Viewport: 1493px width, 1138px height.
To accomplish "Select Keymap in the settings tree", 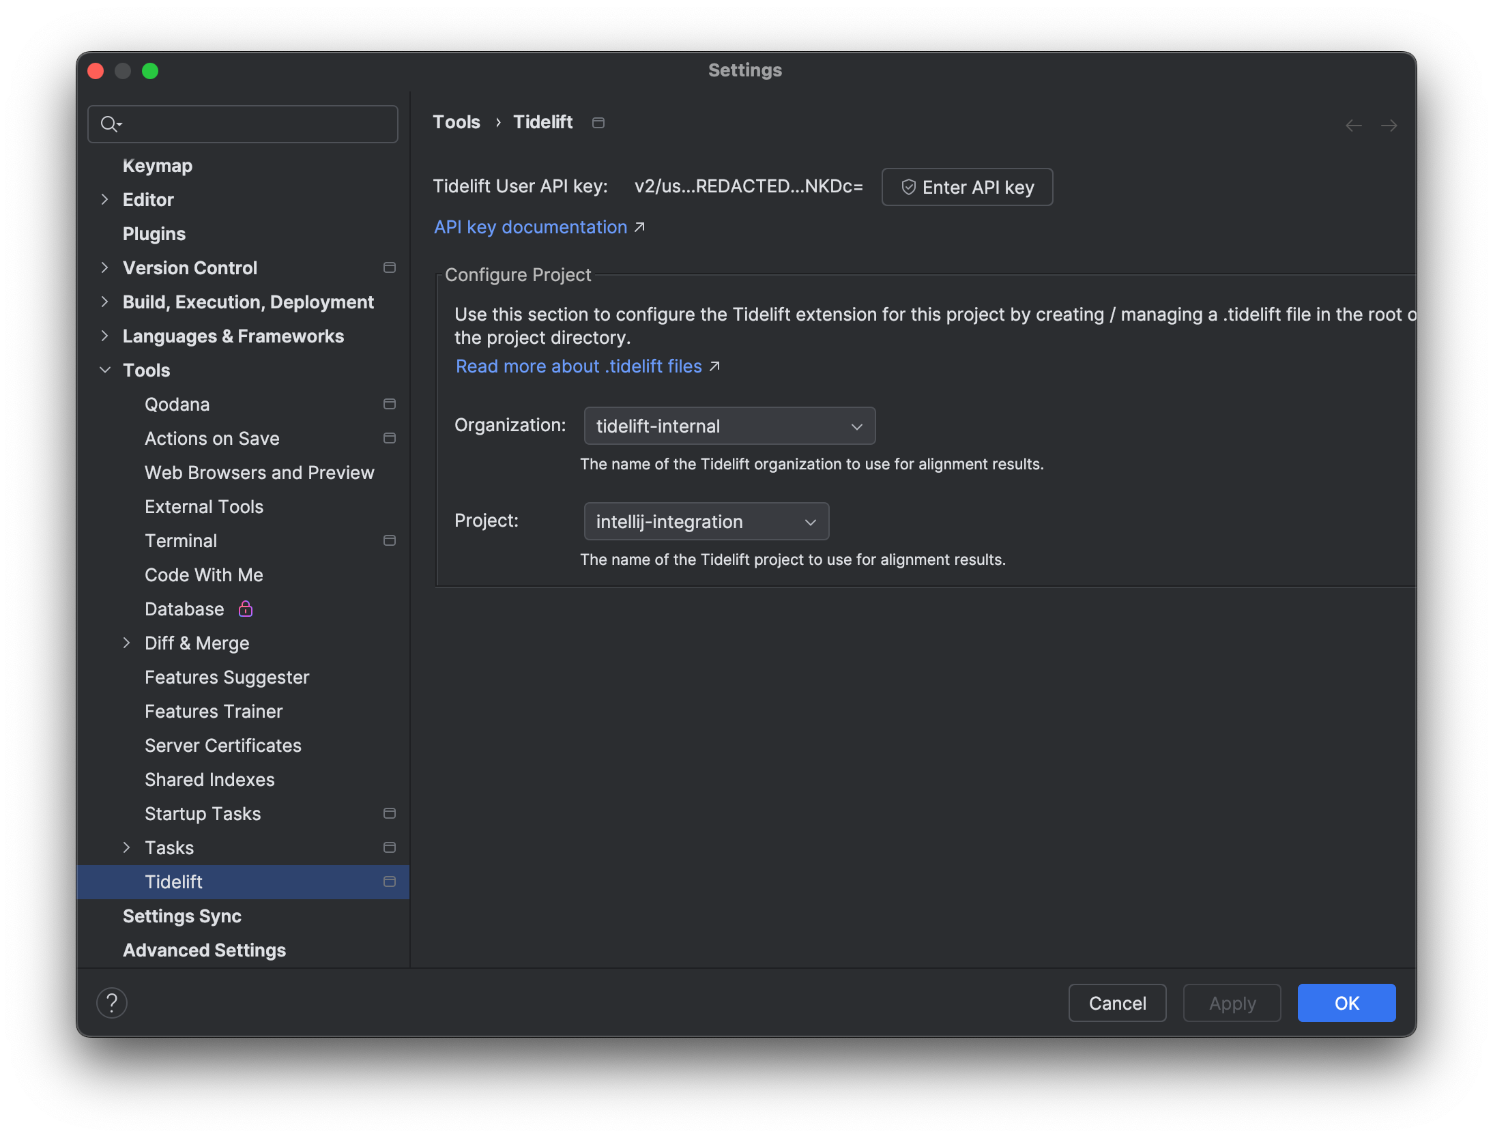I will [x=158, y=166].
